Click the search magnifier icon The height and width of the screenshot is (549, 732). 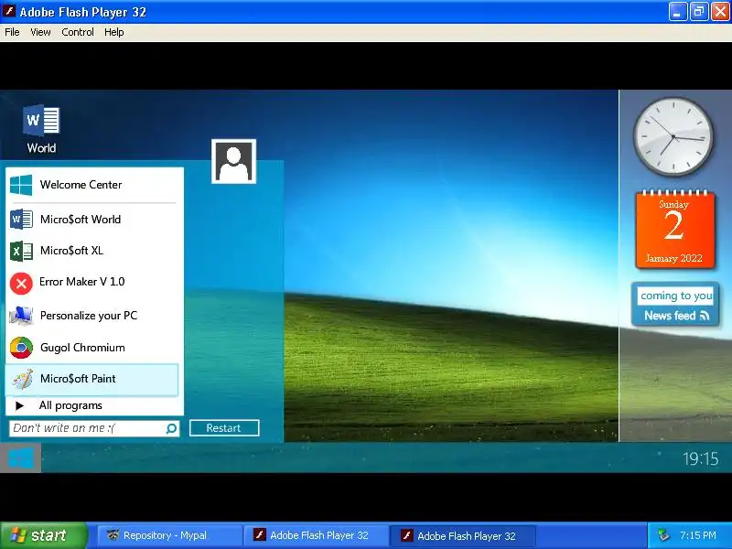171,428
